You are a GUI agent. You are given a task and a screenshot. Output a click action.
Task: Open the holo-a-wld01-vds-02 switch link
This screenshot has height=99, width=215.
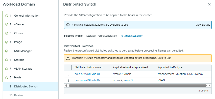[x=87, y=80]
